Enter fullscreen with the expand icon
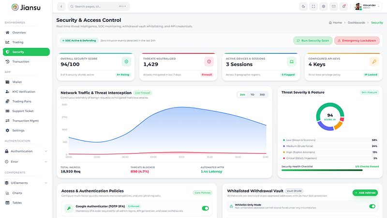 [313, 6]
